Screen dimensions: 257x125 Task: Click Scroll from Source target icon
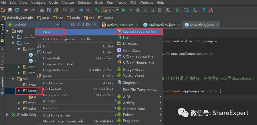click(x=73, y=25)
